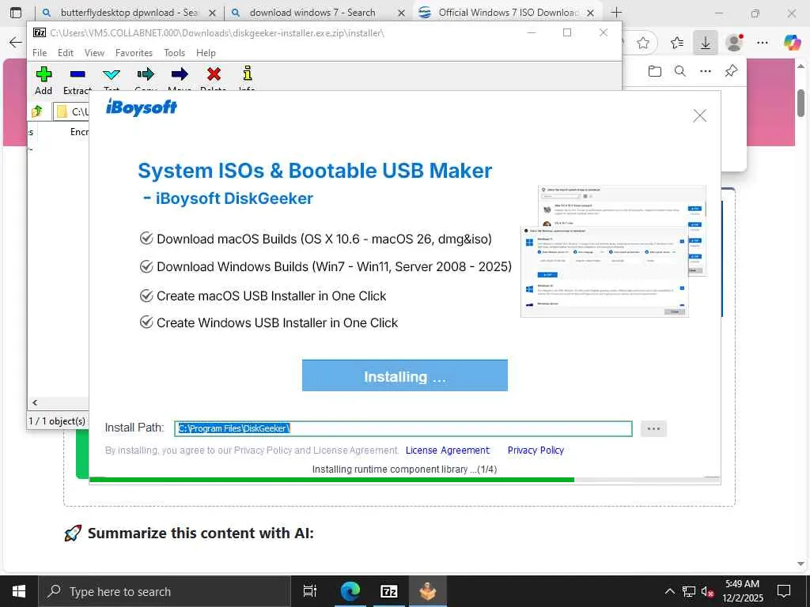Screen dimensions: 810x607
Task: Go back in Edge browser
Action: [16, 43]
